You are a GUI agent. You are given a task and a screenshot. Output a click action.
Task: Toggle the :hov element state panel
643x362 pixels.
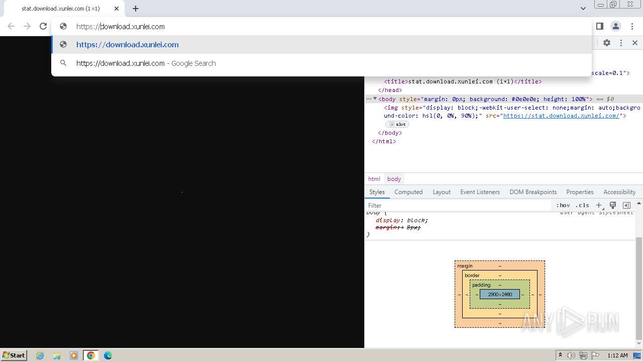(563, 206)
